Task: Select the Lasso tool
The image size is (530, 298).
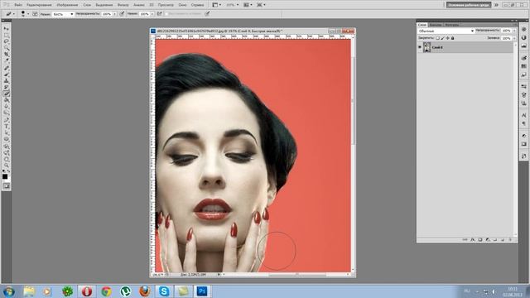Action: click(7, 41)
